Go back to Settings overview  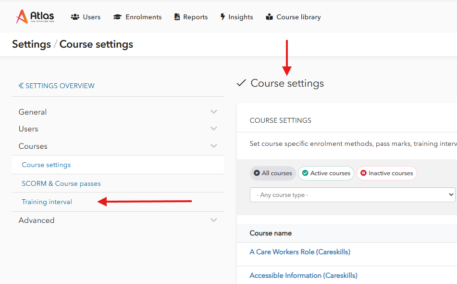(60, 86)
